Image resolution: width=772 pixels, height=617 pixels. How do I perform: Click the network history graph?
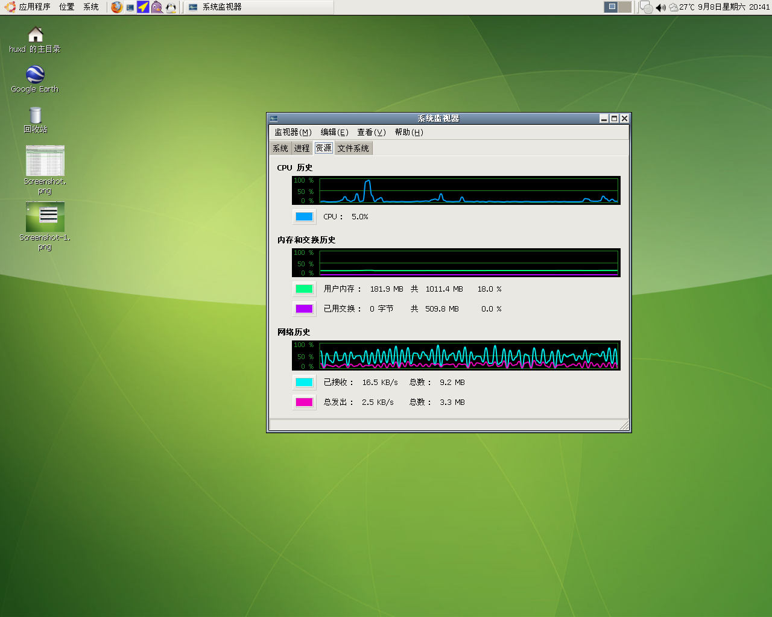pyautogui.click(x=456, y=355)
